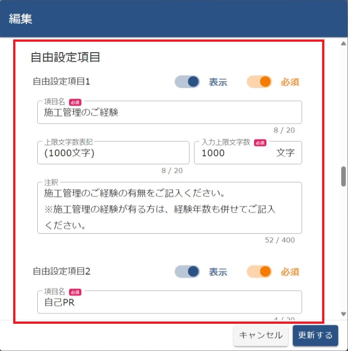Click the 編集 dialog title
This screenshot has height=351, width=348.
pyautogui.click(x=20, y=19)
